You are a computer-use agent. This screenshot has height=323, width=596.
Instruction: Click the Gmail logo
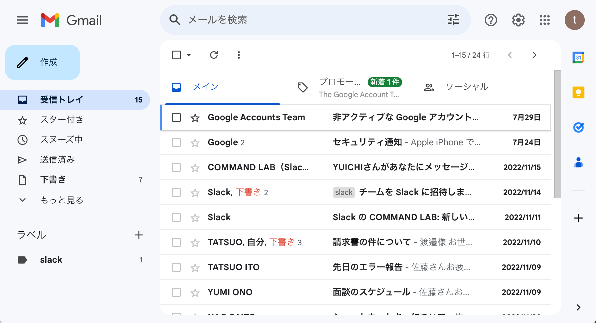coord(71,20)
